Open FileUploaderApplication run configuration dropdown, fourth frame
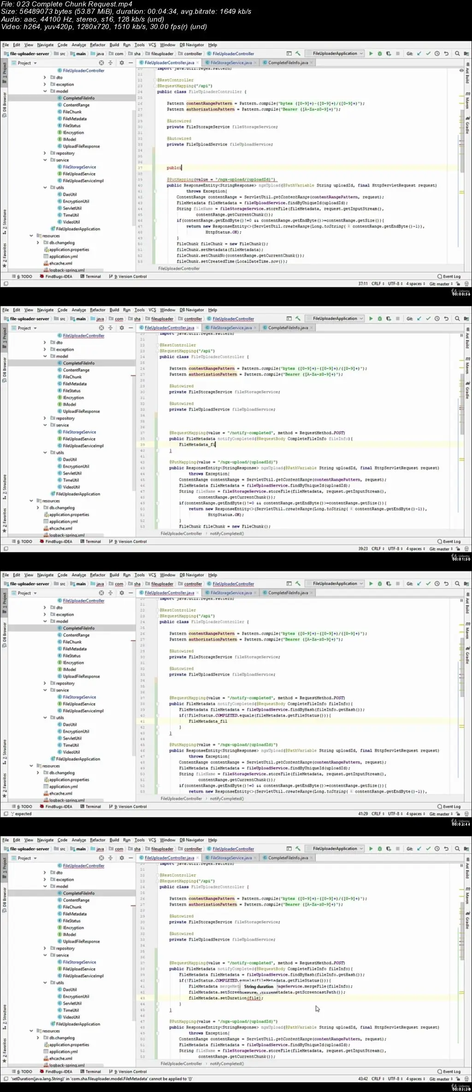The height and width of the screenshot is (1092, 472). point(335,849)
